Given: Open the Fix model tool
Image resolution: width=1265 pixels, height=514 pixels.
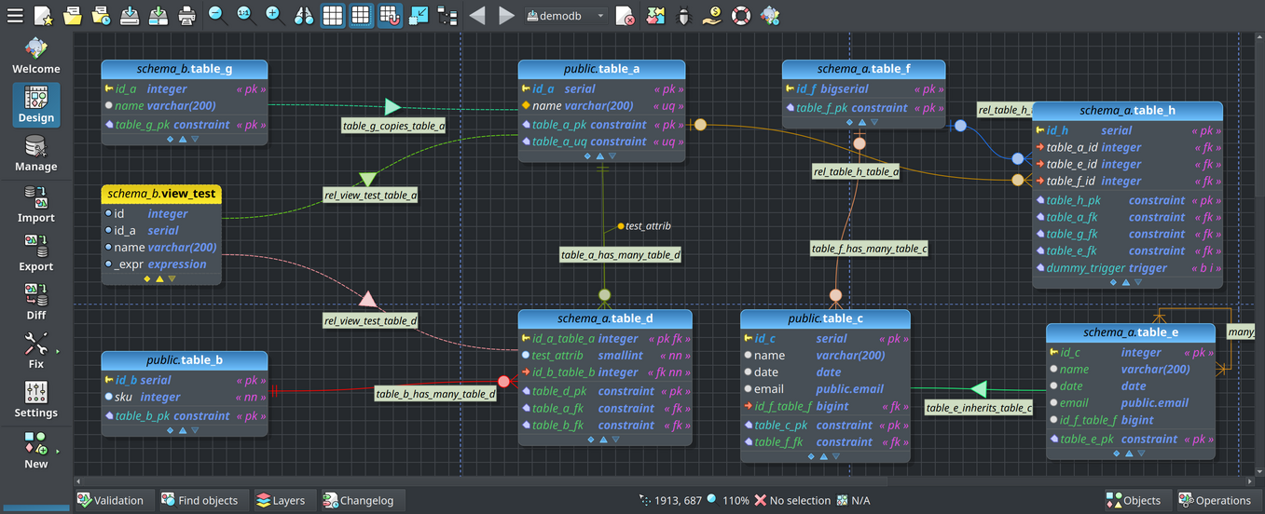Looking at the screenshot, I should [35, 350].
